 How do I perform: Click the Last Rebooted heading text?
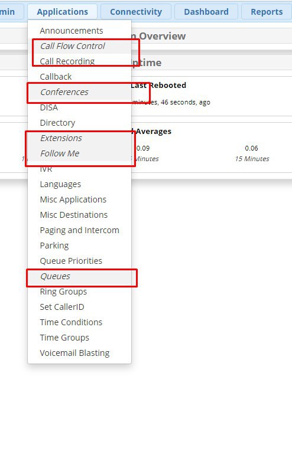[x=158, y=86]
